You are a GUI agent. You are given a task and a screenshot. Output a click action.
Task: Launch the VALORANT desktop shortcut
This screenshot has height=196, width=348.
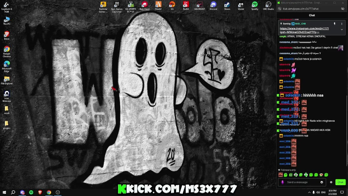point(200,6)
